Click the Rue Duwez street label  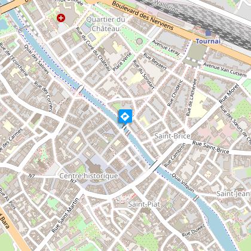coord(193,230)
